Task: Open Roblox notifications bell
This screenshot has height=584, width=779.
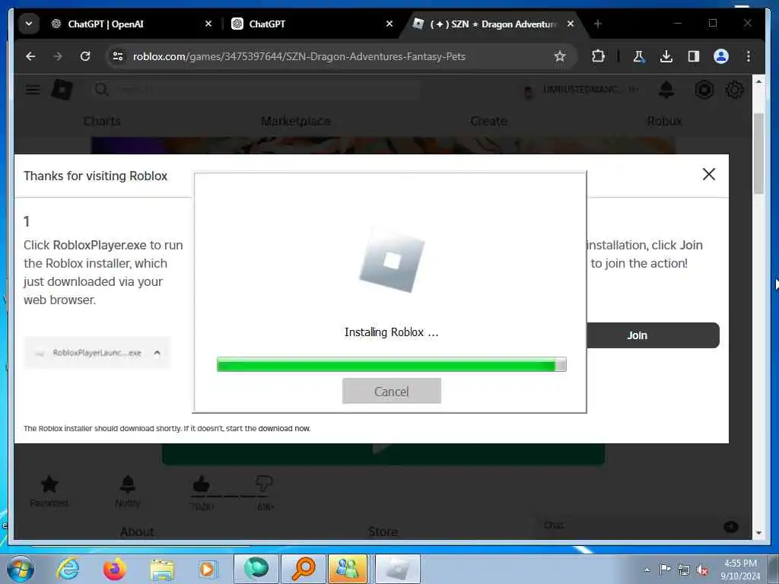Action: (666, 90)
